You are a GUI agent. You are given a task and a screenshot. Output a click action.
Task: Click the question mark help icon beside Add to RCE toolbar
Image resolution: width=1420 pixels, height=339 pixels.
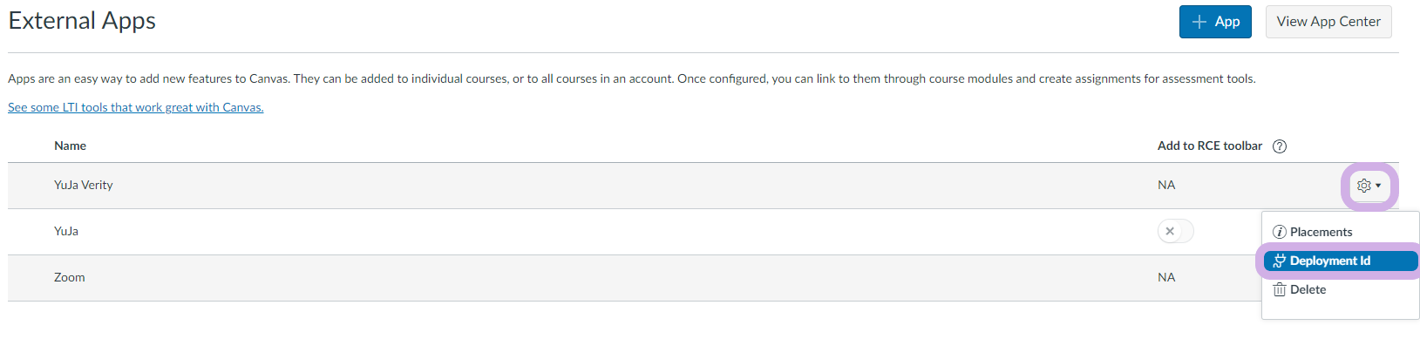tap(1280, 146)
